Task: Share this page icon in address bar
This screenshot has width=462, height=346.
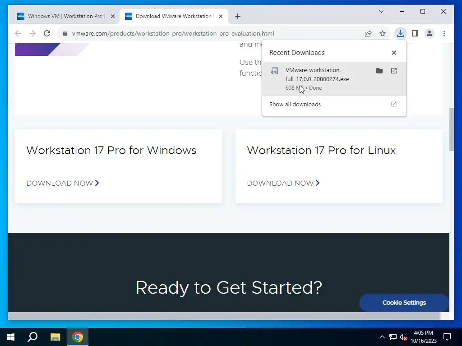Action: coord(368,33)
